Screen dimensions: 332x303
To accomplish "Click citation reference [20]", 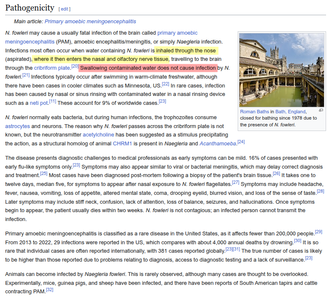I will click(75, 66).
